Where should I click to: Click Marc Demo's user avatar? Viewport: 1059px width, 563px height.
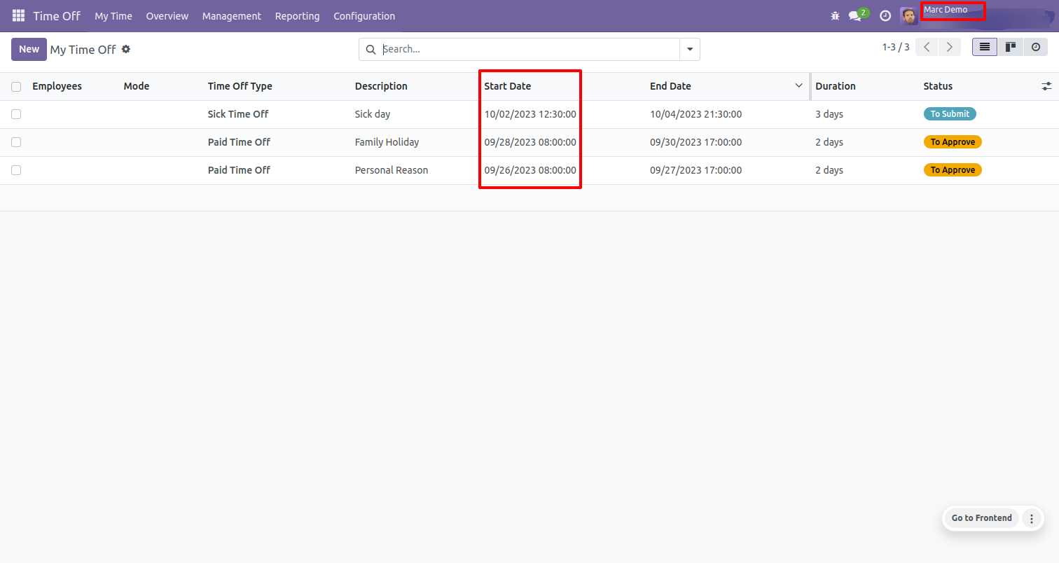908,16
